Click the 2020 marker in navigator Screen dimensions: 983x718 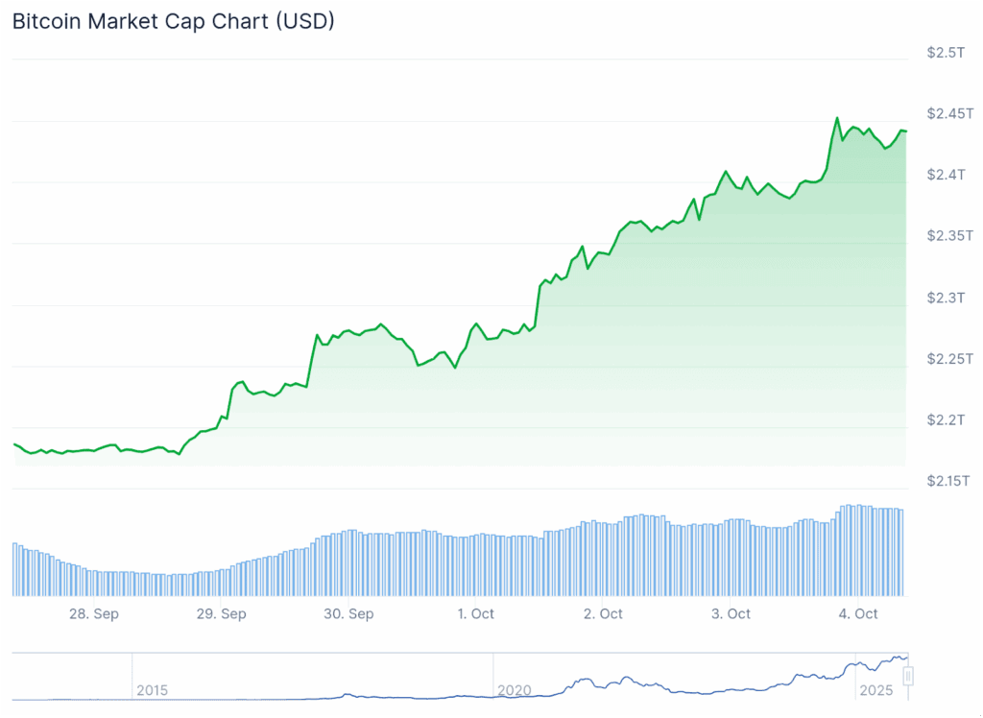[515, 690]
